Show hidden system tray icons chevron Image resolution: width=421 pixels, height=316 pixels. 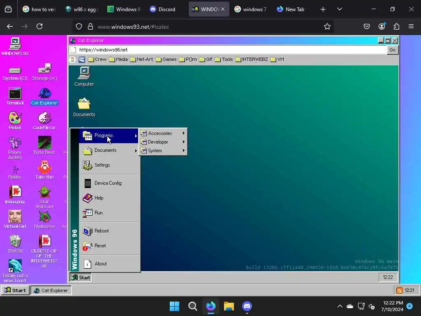(x=340, y=306)
